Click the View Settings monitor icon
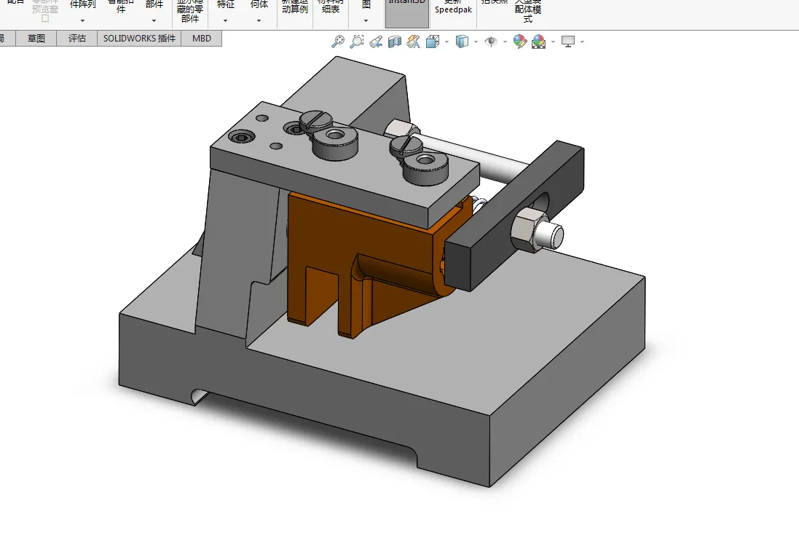799x536 pixels. [x=568, y=42]
